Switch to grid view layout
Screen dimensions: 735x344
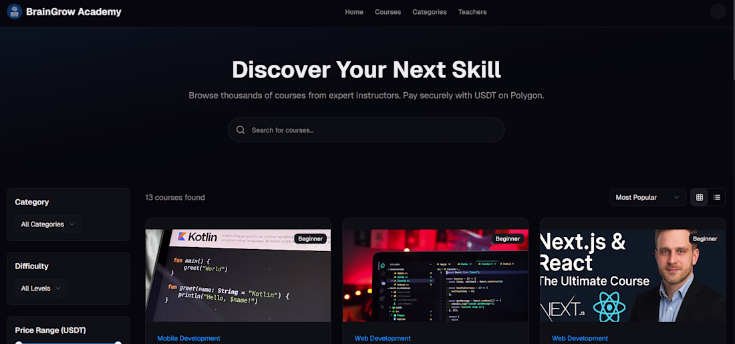click(700, 197)
